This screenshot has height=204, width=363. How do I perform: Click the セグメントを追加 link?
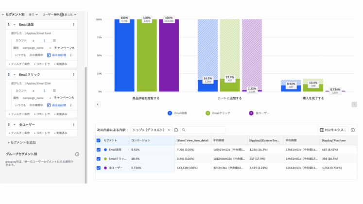pos(22,142)
